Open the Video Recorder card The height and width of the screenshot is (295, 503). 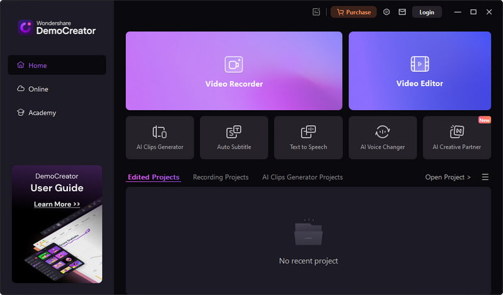pyautogui.click(x=234, y=70)
